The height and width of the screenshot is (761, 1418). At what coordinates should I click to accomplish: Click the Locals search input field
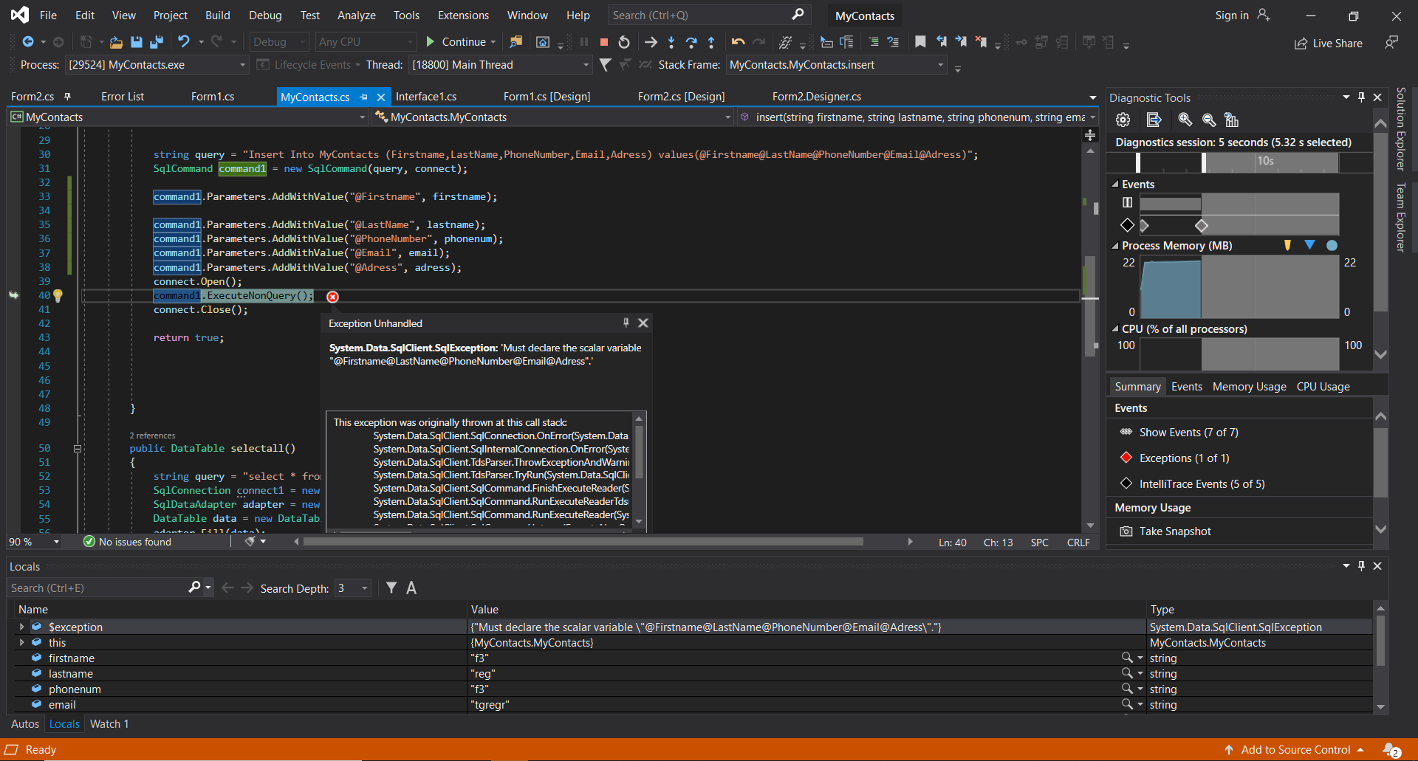coord(96,588)
